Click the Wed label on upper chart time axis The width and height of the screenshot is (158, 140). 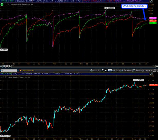pyautogui.click(x=54, y=64)
